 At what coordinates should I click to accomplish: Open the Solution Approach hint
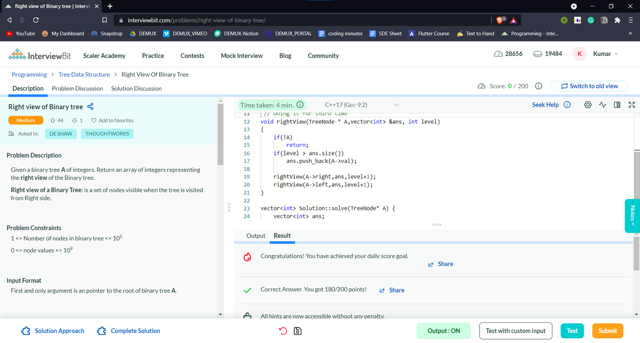tap(53, 331)
